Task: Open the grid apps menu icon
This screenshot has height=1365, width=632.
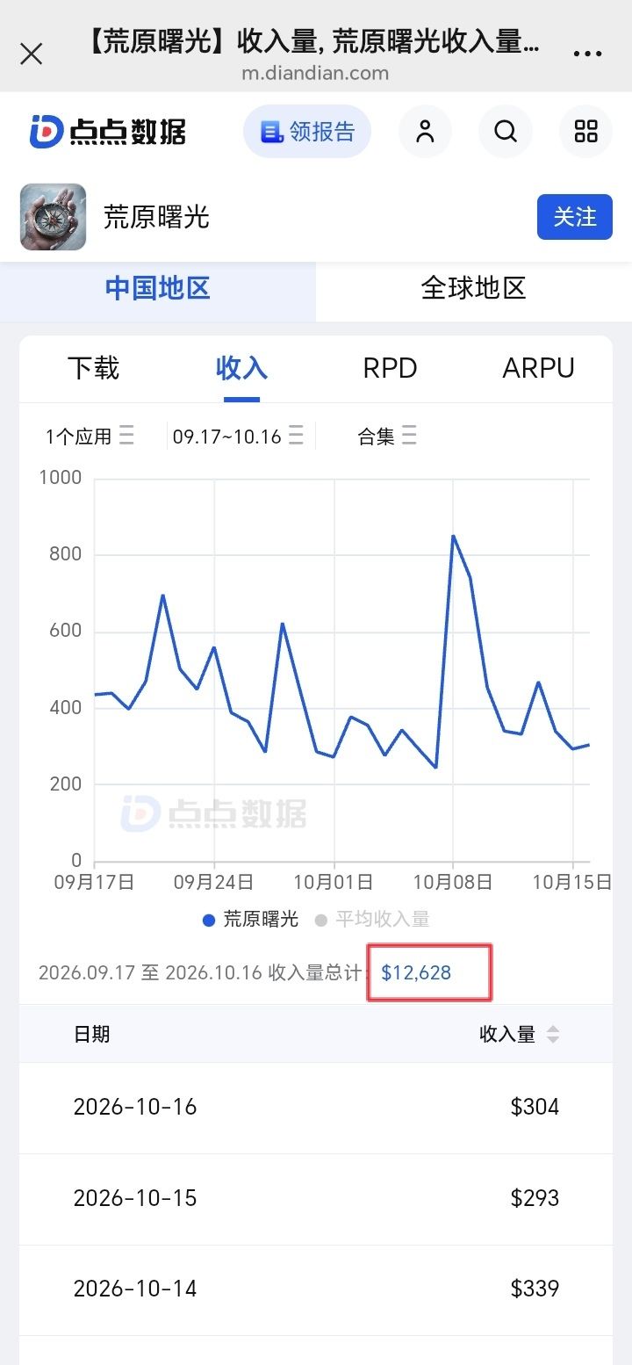Action: click(585, 132)
